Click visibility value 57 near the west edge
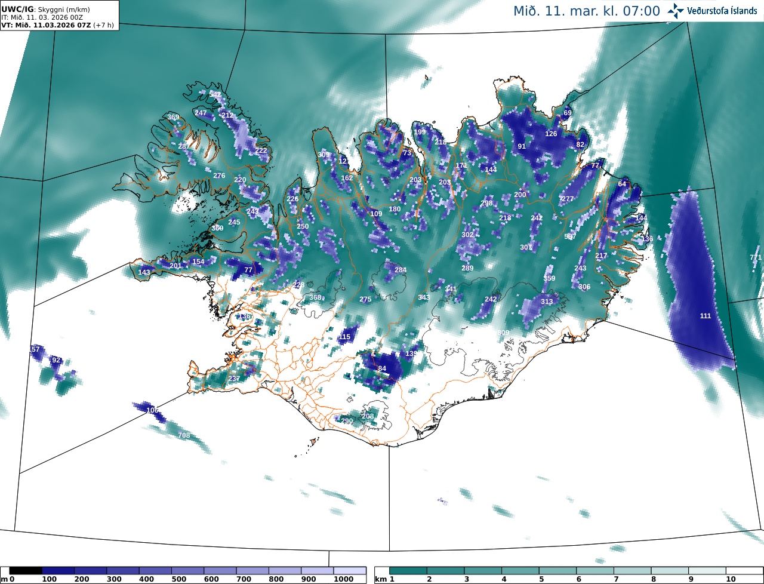 tap(35, 349)
